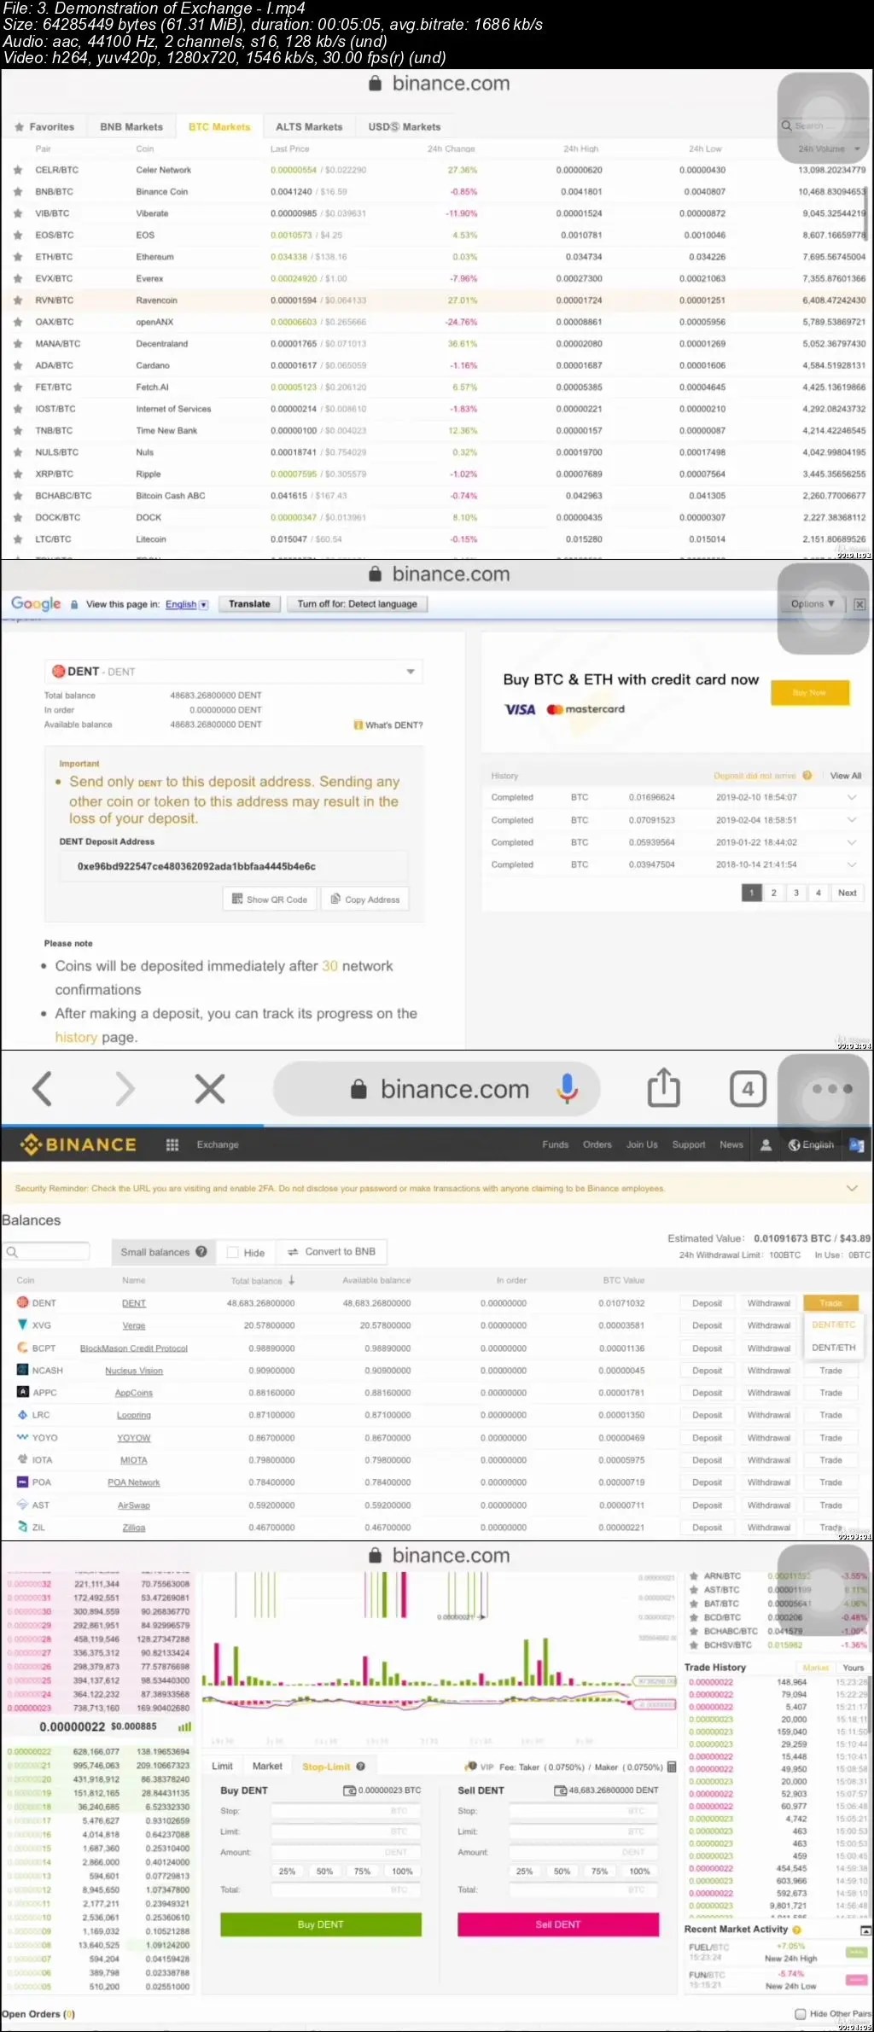Open the 24h Volume sort dropdown
The height and width of the screenshot is (2032, 874).
[x=827, y=149]
